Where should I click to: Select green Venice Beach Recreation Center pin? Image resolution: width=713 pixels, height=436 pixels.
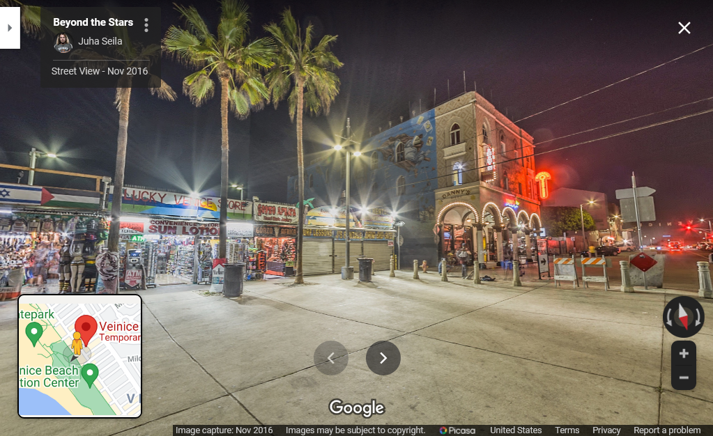click(x=90, y=375)
